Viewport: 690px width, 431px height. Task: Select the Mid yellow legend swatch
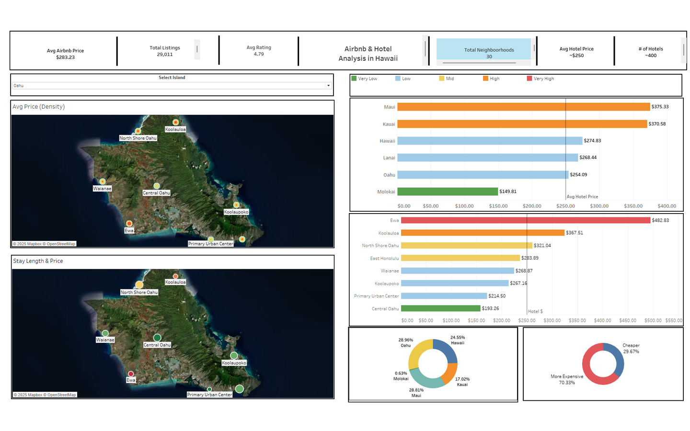click(442, 79)
